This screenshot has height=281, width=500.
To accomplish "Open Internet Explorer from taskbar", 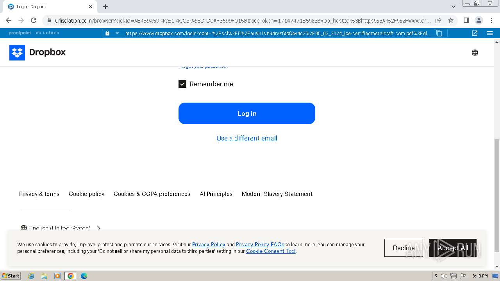I will coord(31,276).
